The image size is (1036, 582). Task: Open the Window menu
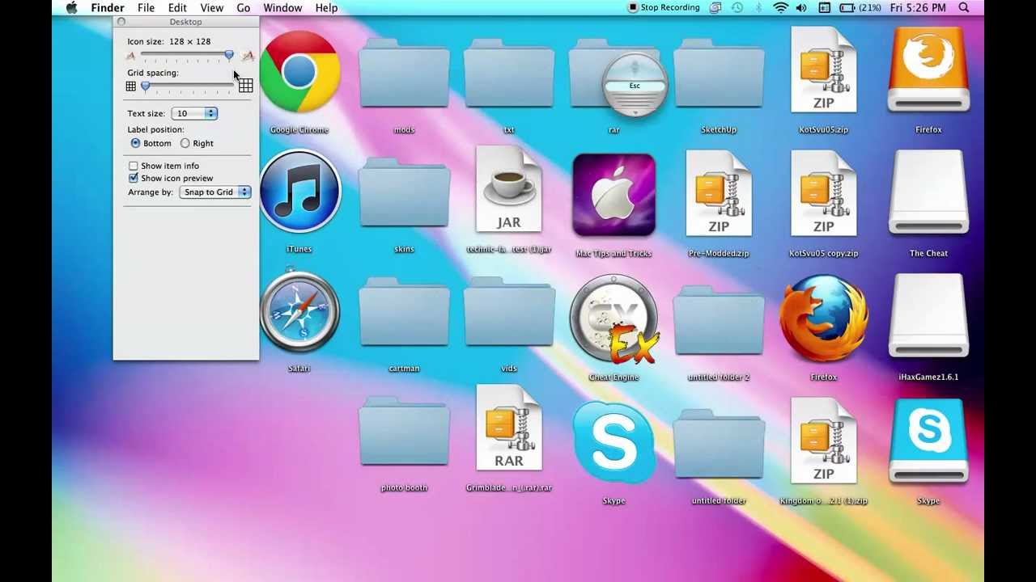pos(282,8)
